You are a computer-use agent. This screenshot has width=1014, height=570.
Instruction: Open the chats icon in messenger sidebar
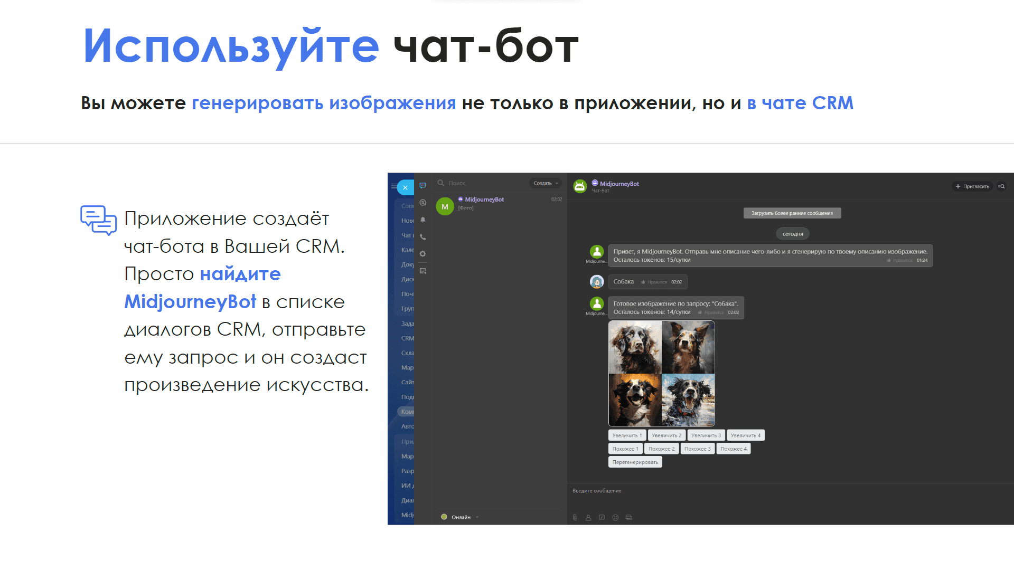[422, 186]
